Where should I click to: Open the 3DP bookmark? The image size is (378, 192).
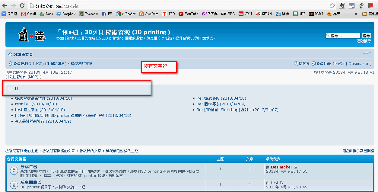[299, 14]
